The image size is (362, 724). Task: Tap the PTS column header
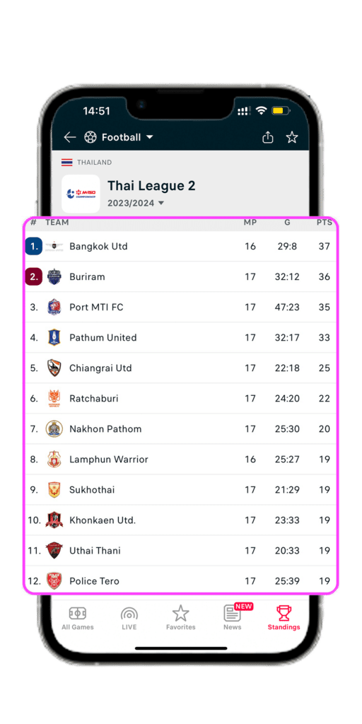[324, 223]
